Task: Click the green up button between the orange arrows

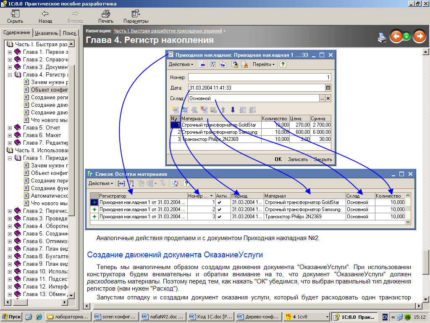Action: [406, 37]
